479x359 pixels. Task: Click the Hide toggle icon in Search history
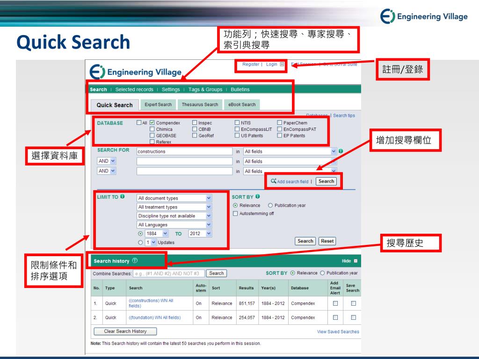pos(356,261)
